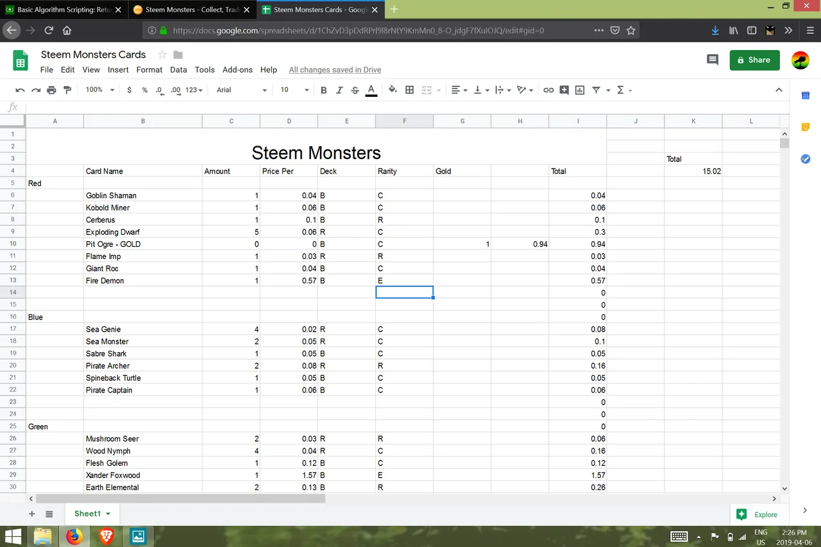This screenshot has height=547, width=821.
Task: Increase decimal places icon
Action: pyautogui.click(x=175, y=90)
